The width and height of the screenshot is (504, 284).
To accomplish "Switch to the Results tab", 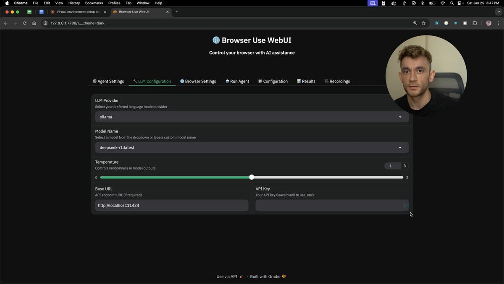I will pos(306,81).
